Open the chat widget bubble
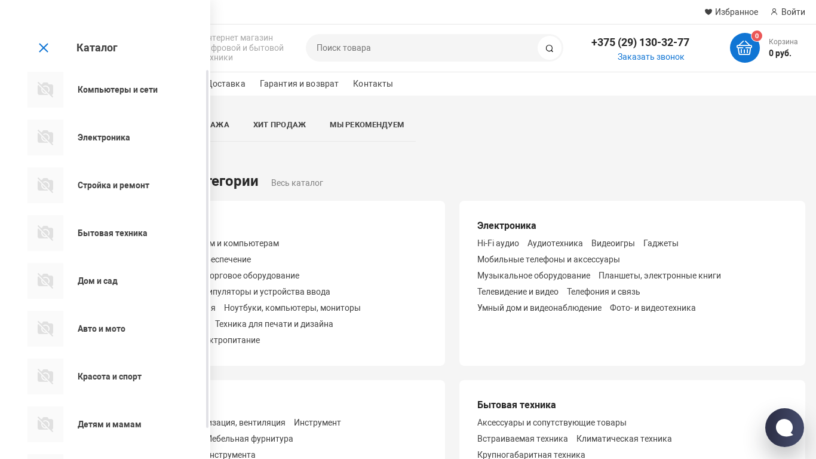The width and height of the screenshot is (816, 459). click(784, 427)
